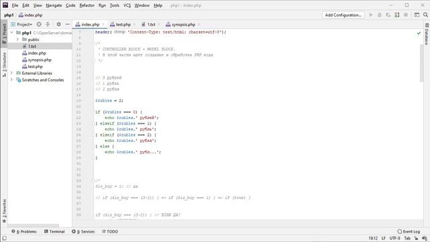Close the index.php editor tab
The image size is (430, 242).
tap(103, 24)
